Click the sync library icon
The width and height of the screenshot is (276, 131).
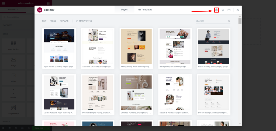[x=223, y=10]
